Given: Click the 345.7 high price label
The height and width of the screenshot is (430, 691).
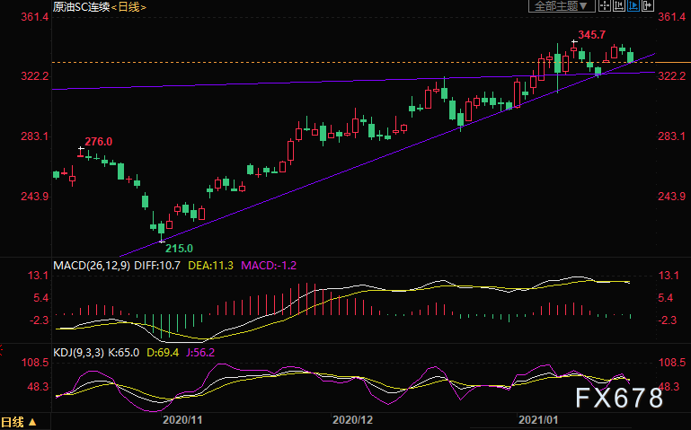Looking at the screenshot, I should pyautogui.click(x=592, y=35).
